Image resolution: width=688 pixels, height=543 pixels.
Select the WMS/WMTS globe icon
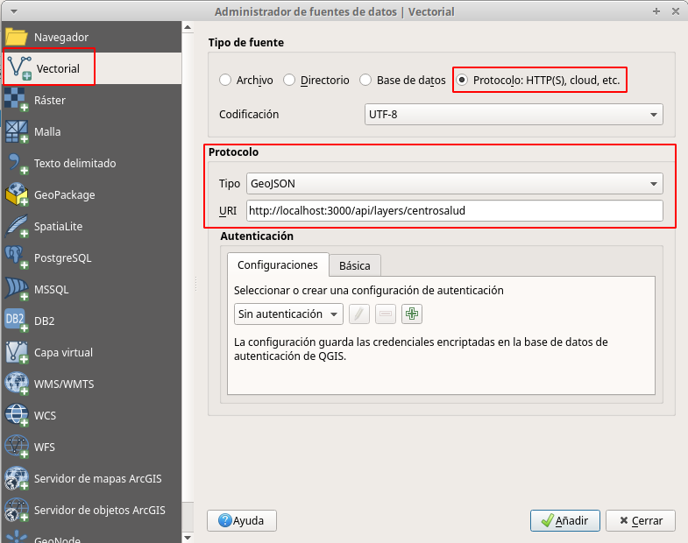pos(17,384)
